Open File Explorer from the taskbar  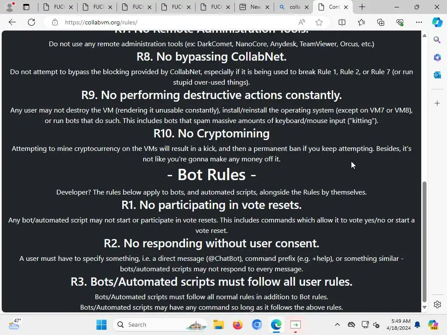(x=218, y=325)
